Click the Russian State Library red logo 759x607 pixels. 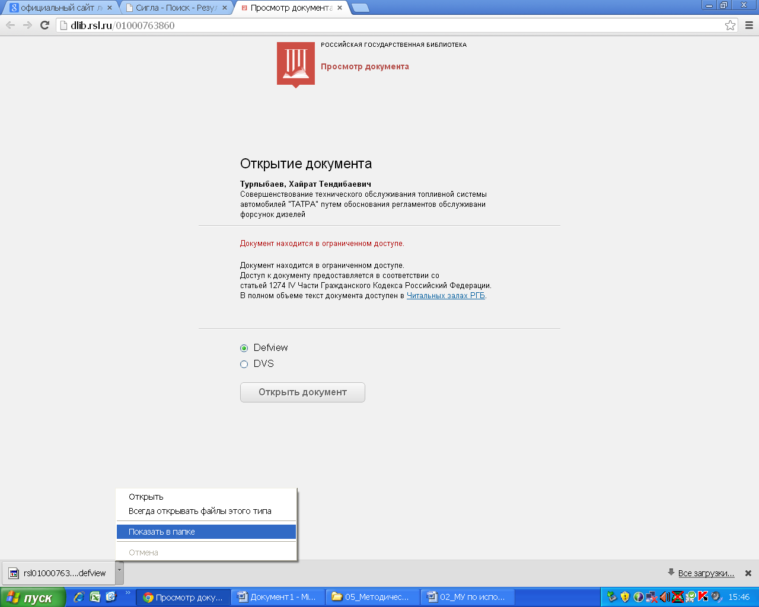click(x=296, y=64)
